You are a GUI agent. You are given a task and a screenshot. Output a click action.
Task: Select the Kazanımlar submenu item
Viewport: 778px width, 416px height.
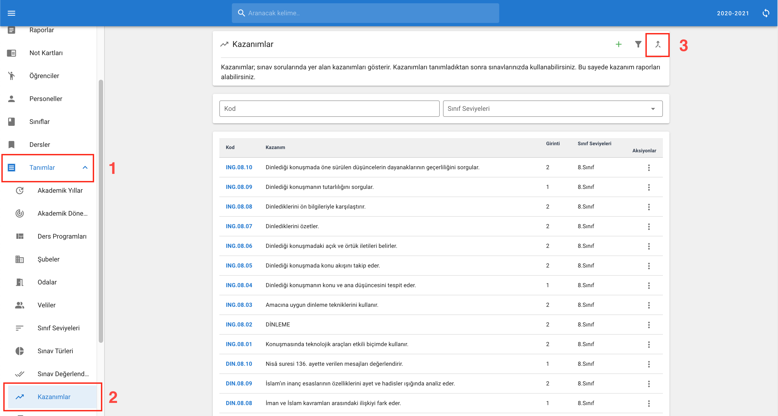(53, 397)
